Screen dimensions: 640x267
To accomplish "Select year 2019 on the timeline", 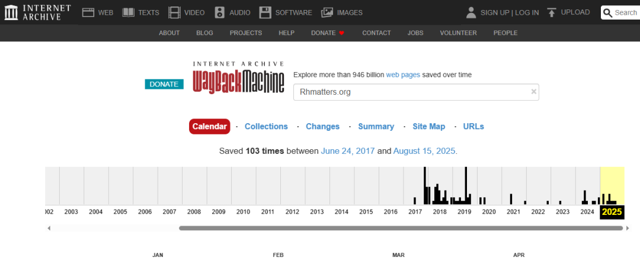I will pos(465,212).
